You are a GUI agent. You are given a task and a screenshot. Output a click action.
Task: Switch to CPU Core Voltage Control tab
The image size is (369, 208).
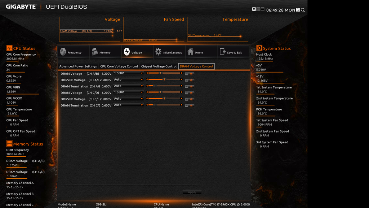[x=119, y=66]
